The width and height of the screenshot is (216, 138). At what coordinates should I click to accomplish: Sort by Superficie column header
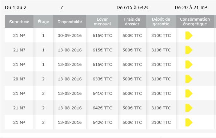tap(19, 21)
